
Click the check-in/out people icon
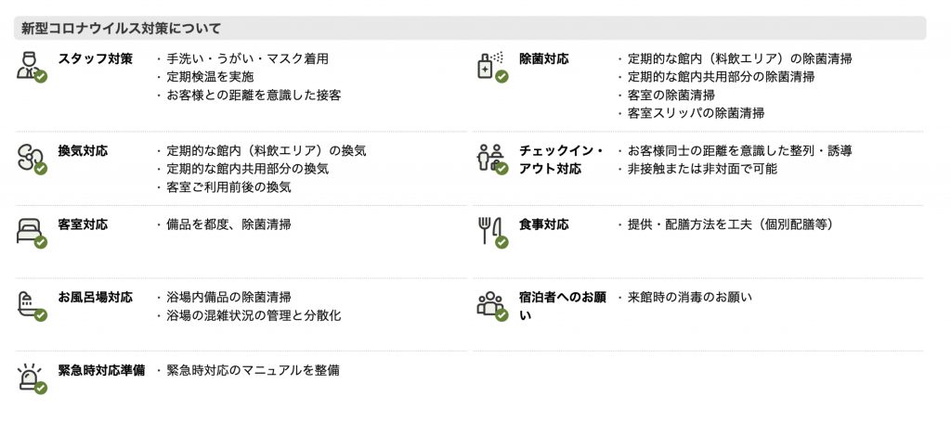pos(492,160)
